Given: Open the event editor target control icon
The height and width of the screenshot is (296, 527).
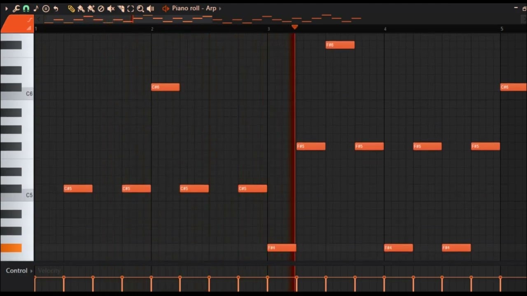Looking at the screenshot, I should pos(46,8).
